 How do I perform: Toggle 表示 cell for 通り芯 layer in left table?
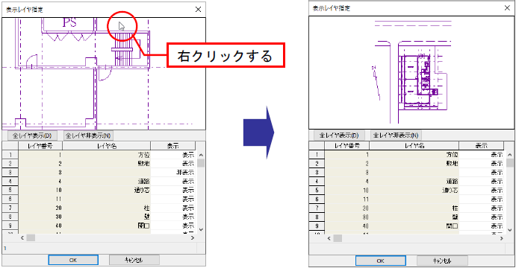[172, 190]
